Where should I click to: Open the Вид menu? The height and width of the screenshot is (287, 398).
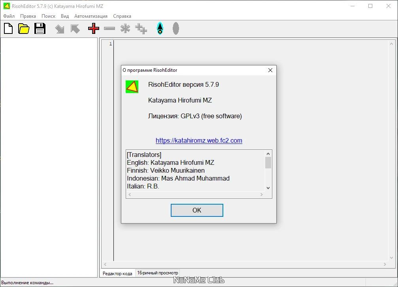[x=65, y=16]
